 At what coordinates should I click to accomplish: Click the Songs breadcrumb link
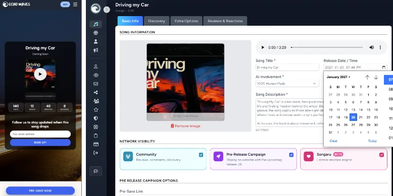[120, 11]
